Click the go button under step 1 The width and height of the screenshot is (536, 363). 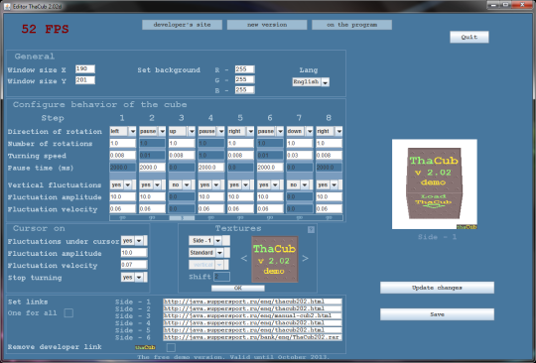[123, 217]
